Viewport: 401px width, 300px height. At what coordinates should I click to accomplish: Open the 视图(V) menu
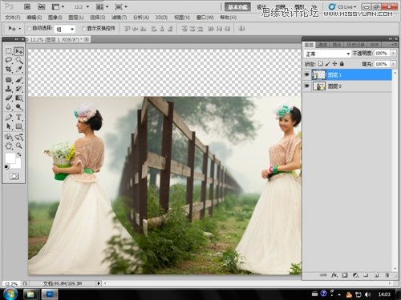tap(182, 18)
